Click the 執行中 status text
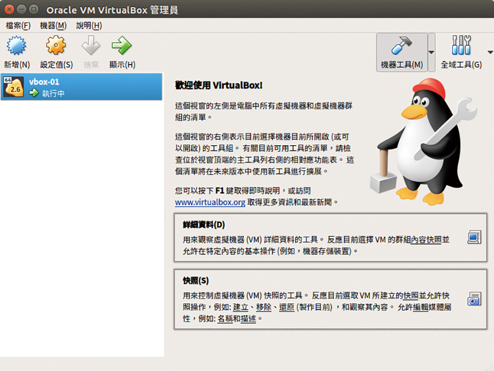 pyautogui.click(x=53, y=93)
